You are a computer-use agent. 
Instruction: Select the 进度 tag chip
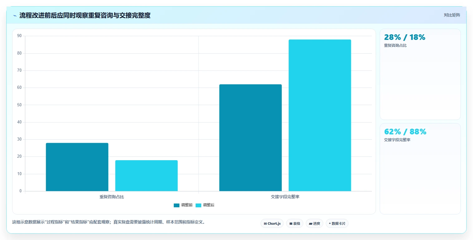tap(314, 223)
